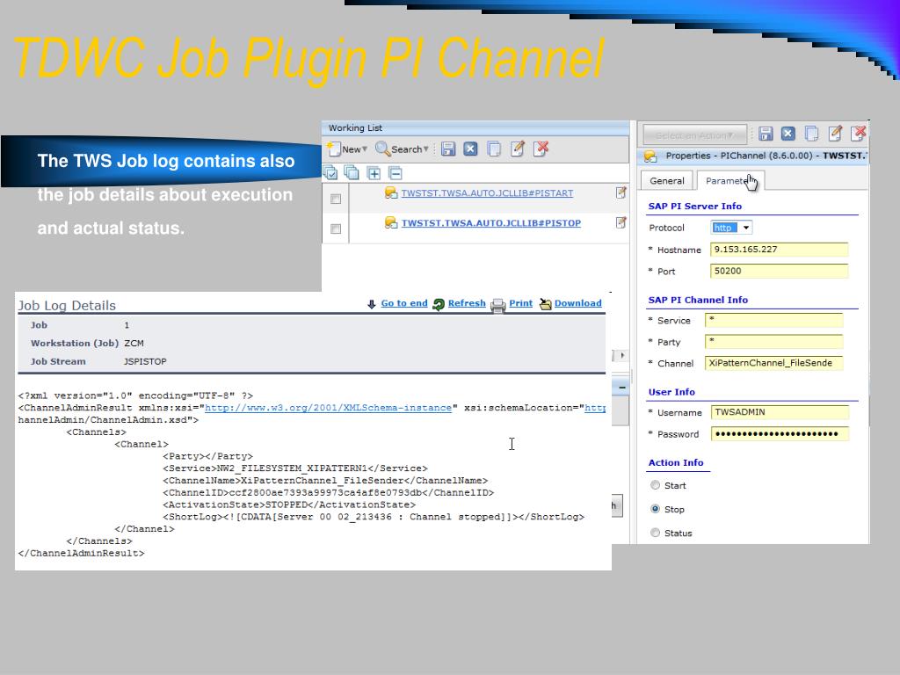Click the Refresh link in Job Log Details
Screen dimensions: 900x675
tap(467, 303)
